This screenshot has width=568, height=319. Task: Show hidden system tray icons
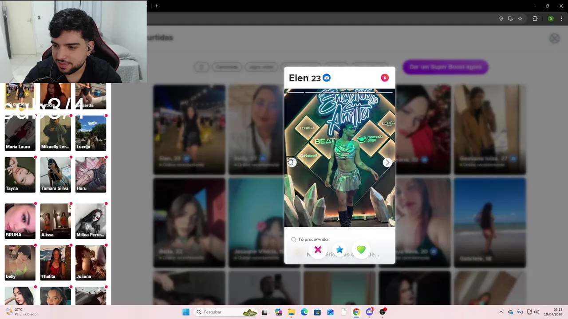[501, 312]
